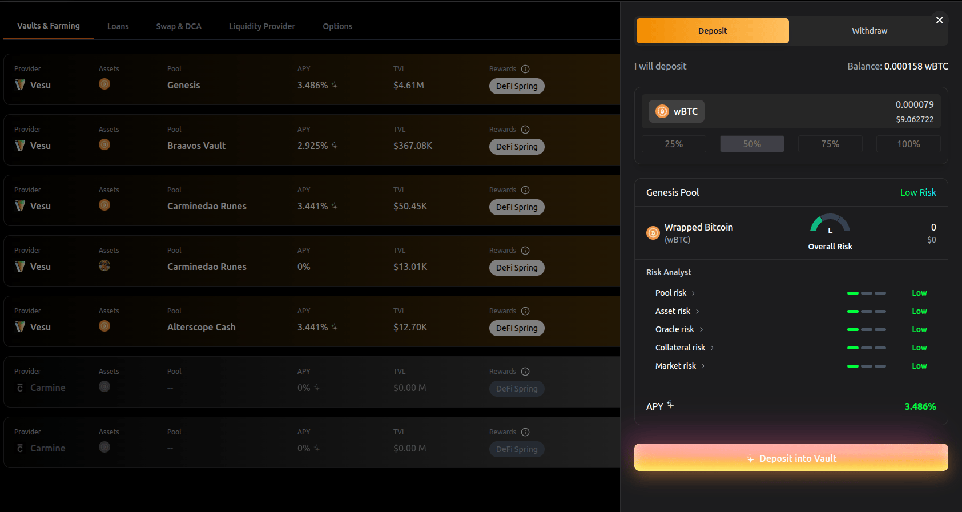The height and width of the screenshot is (512, 962).
Task: Click the asset icon in Carminedao Runes 0% row
Action: 104,265
